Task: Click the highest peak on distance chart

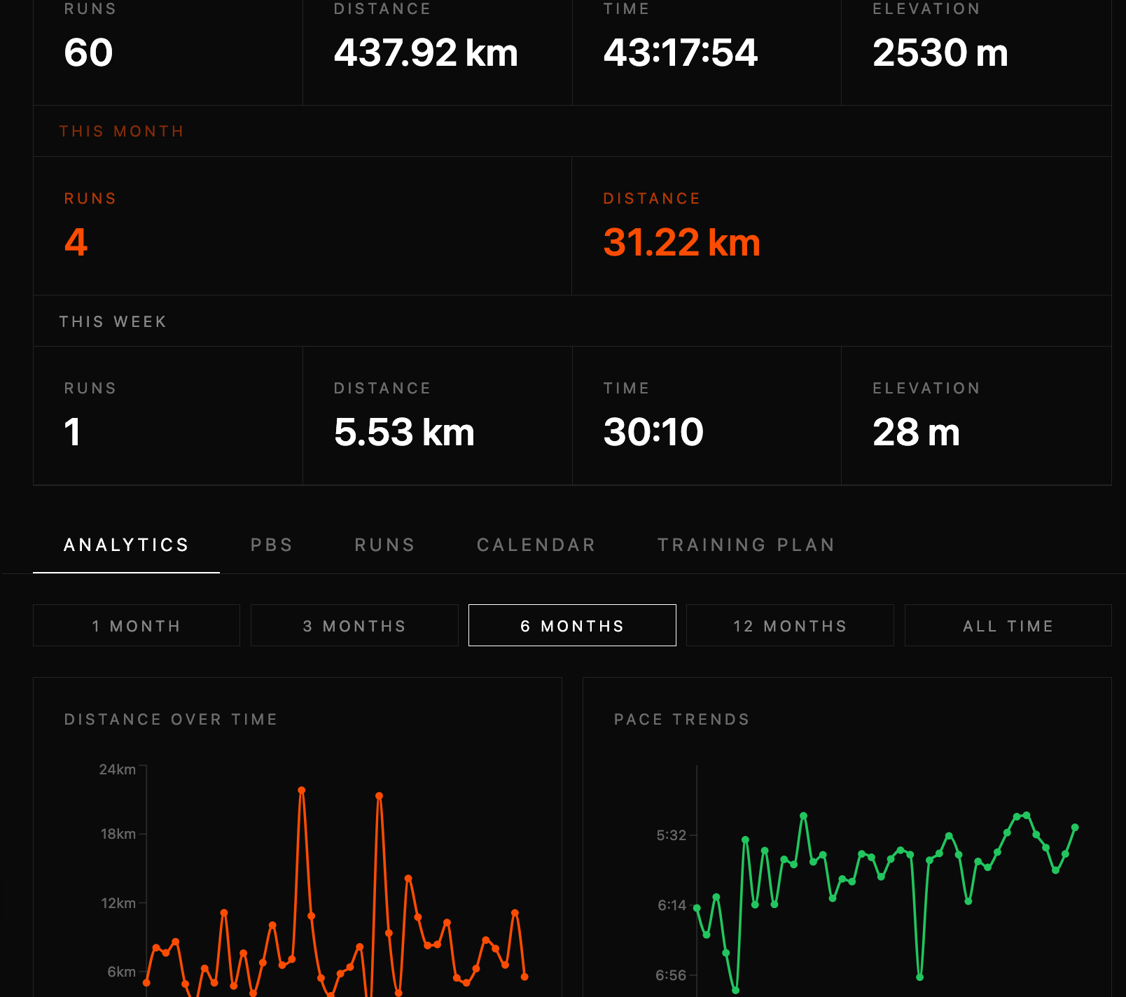Action: pos(302,790)
